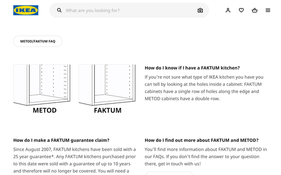281x175 pixels.
Task: Click heading 'How do I find out more about FAKTUM and METOD?'
Action: tap(201, 140)
